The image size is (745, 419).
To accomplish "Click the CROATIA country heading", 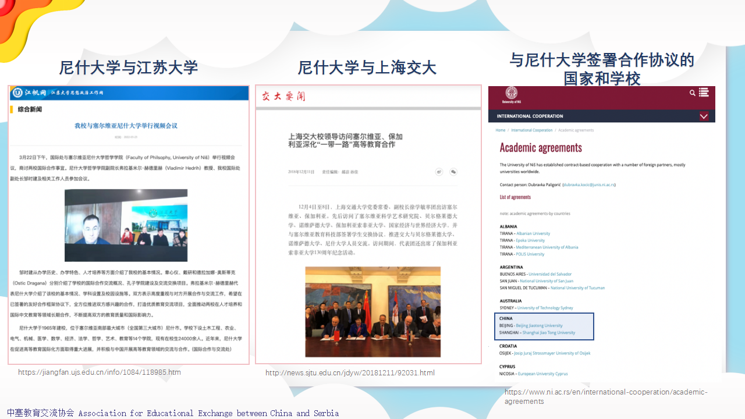I will pyautogui.click(x=508, y=346).
